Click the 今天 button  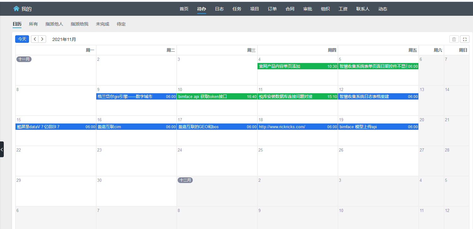click(22, 39)
